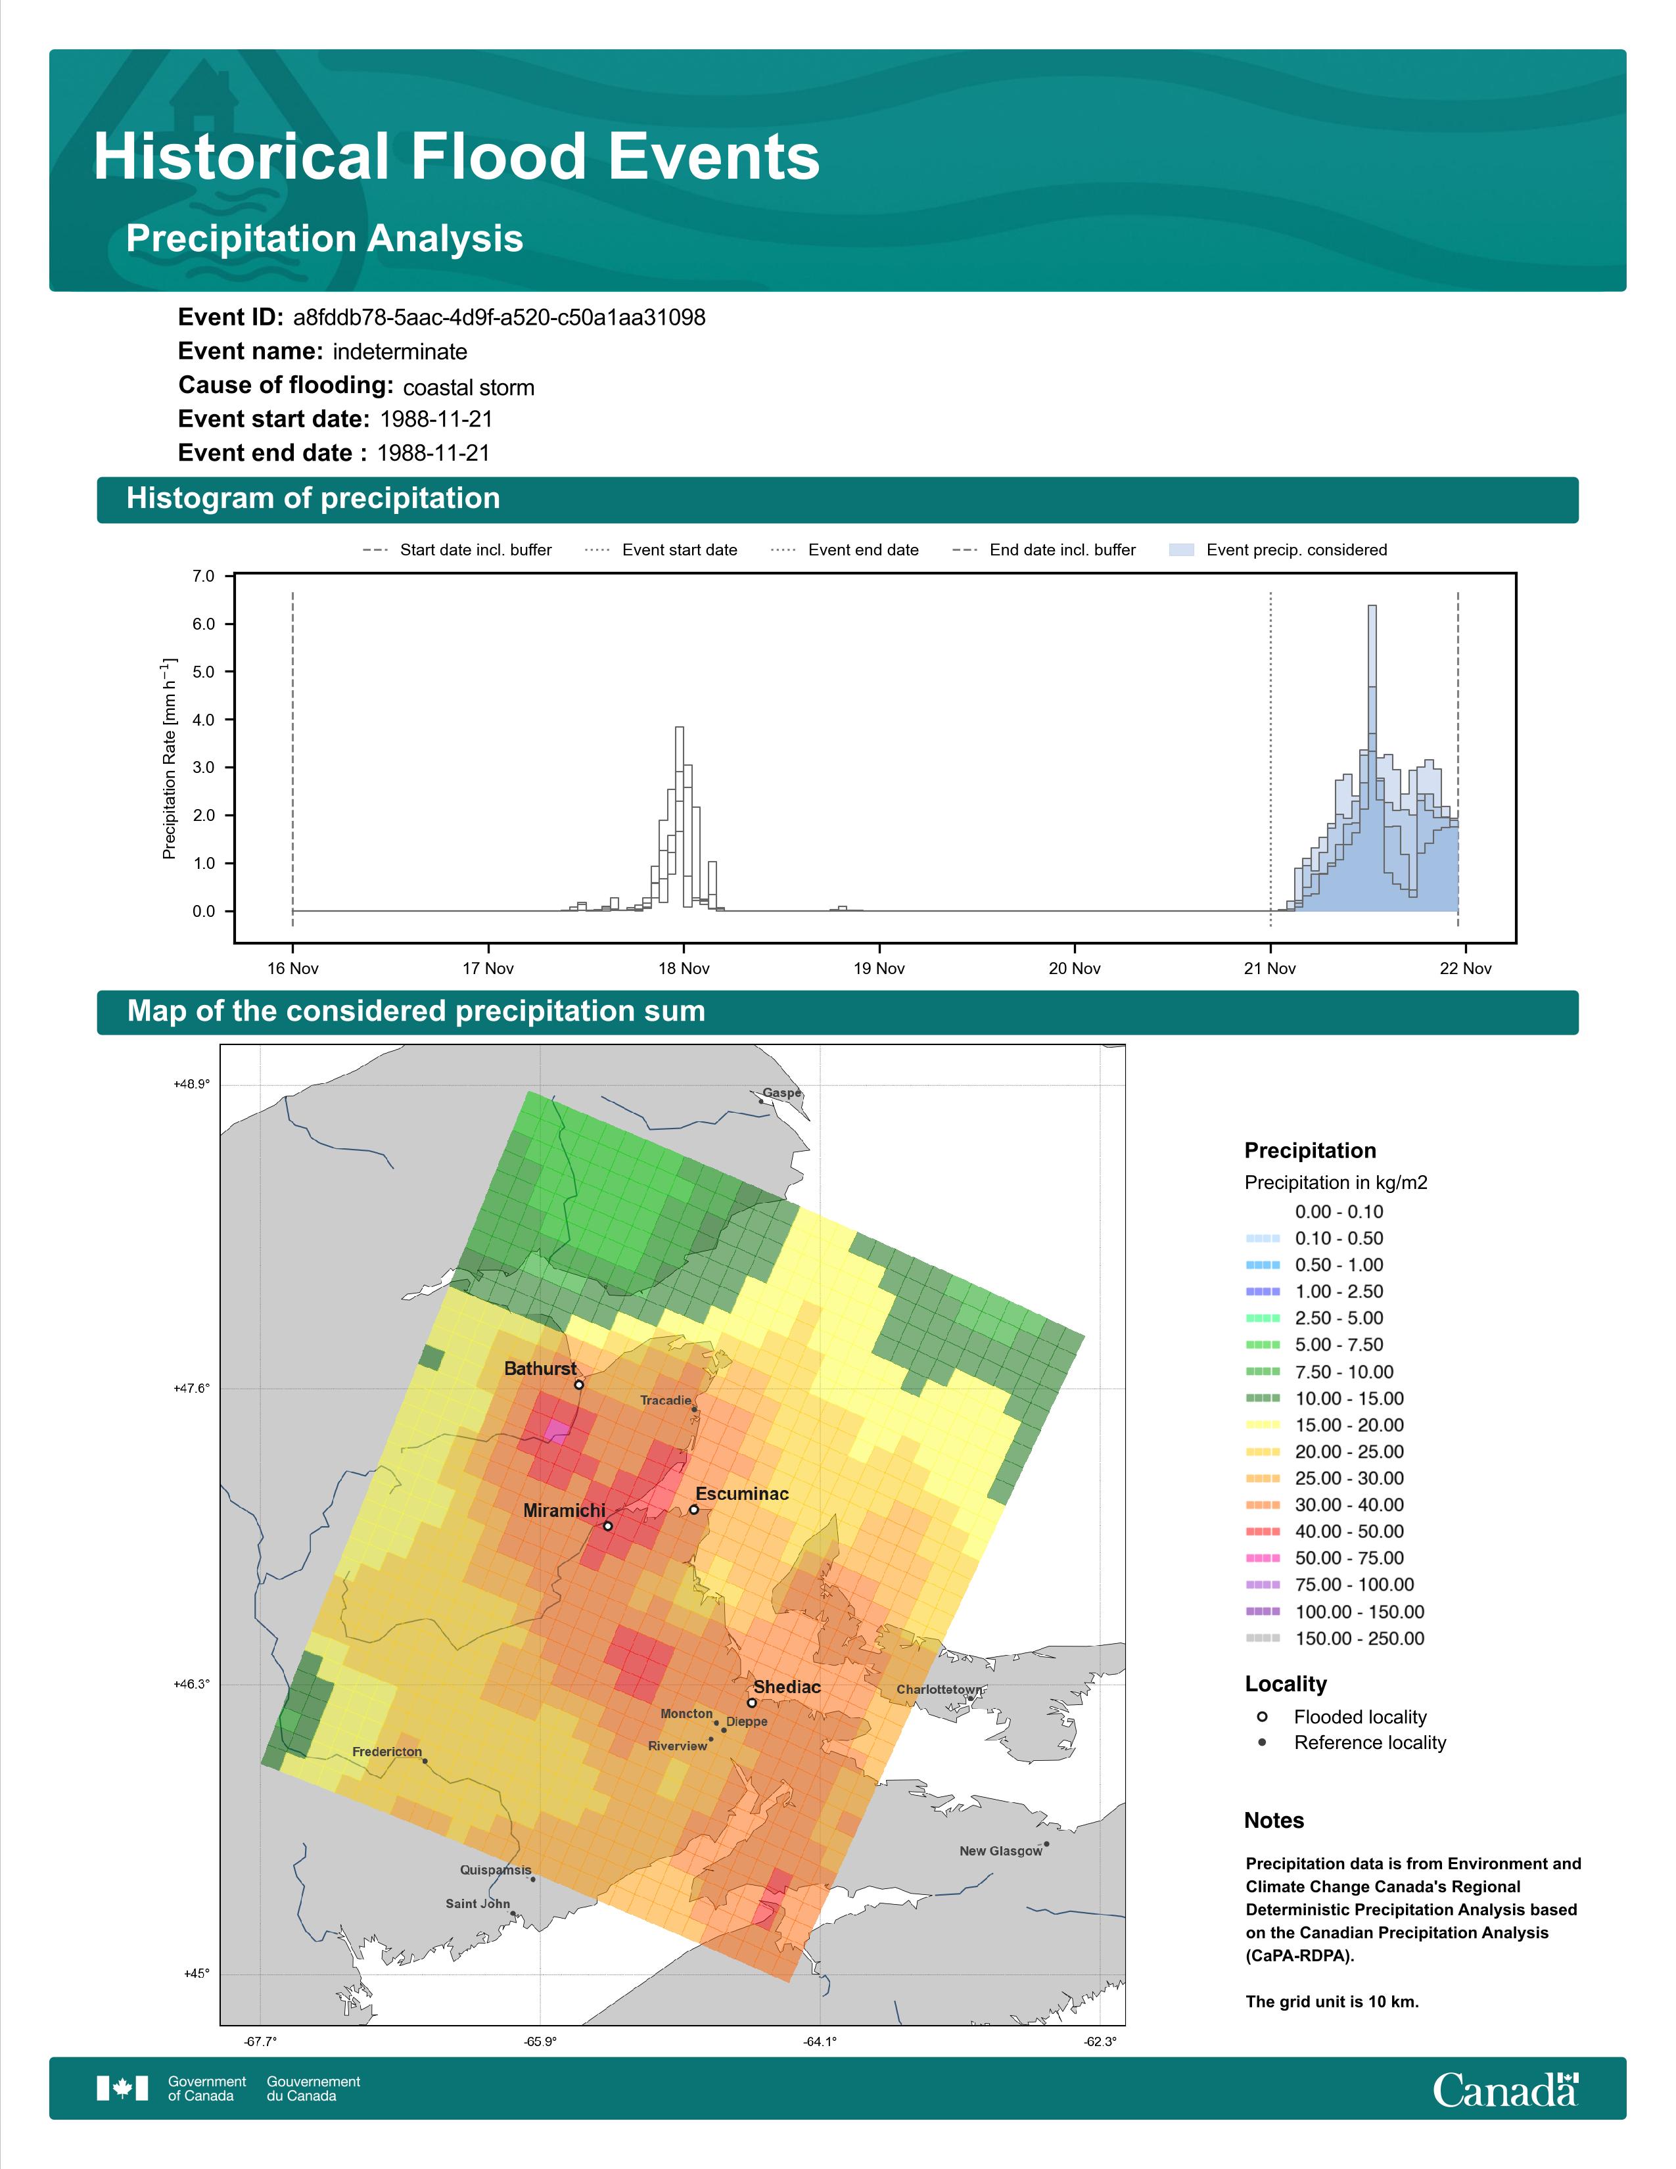1676x2169 pixels.
Task: Click the Tracadie reference locality dot
Action: pos(694,1409)
